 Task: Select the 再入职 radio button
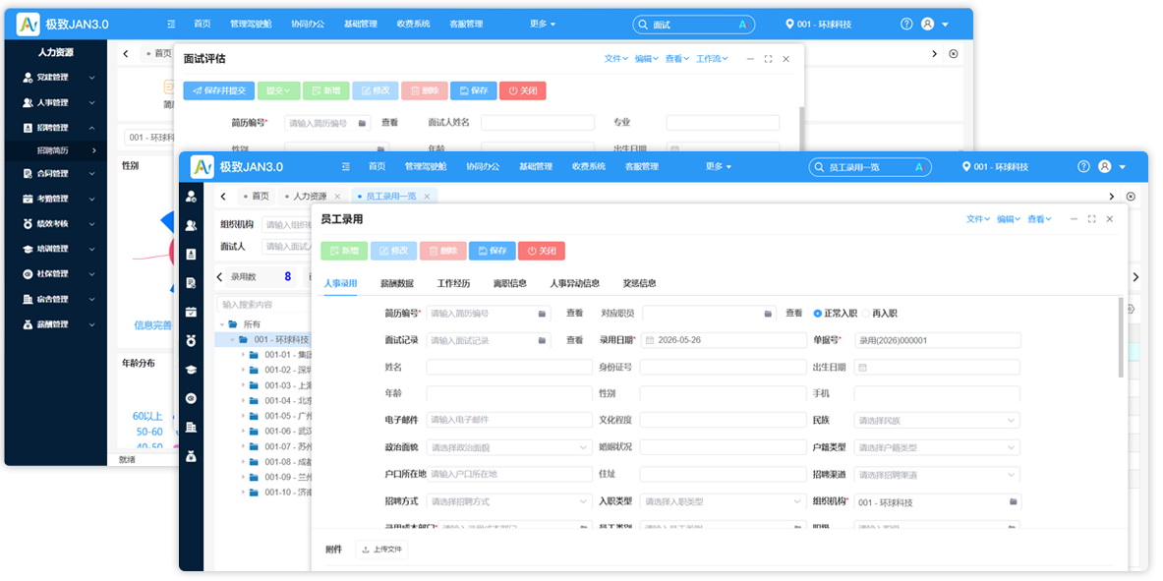(x=865, y=314)
